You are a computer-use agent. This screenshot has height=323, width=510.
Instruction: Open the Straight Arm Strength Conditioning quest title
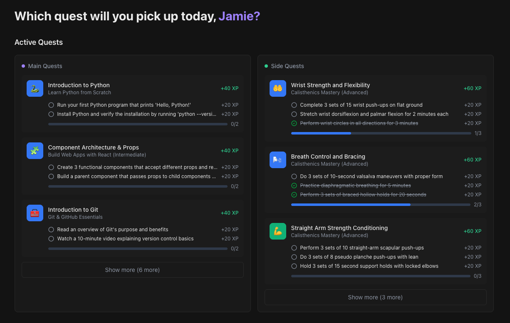point(339,228)
